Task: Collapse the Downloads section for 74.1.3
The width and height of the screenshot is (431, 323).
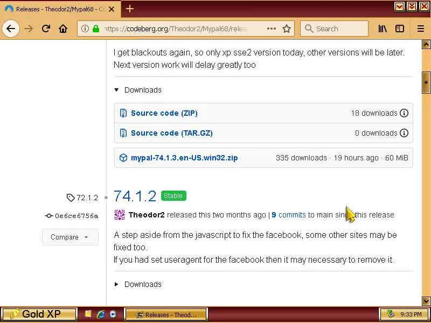Action: (x=138, y=90)
